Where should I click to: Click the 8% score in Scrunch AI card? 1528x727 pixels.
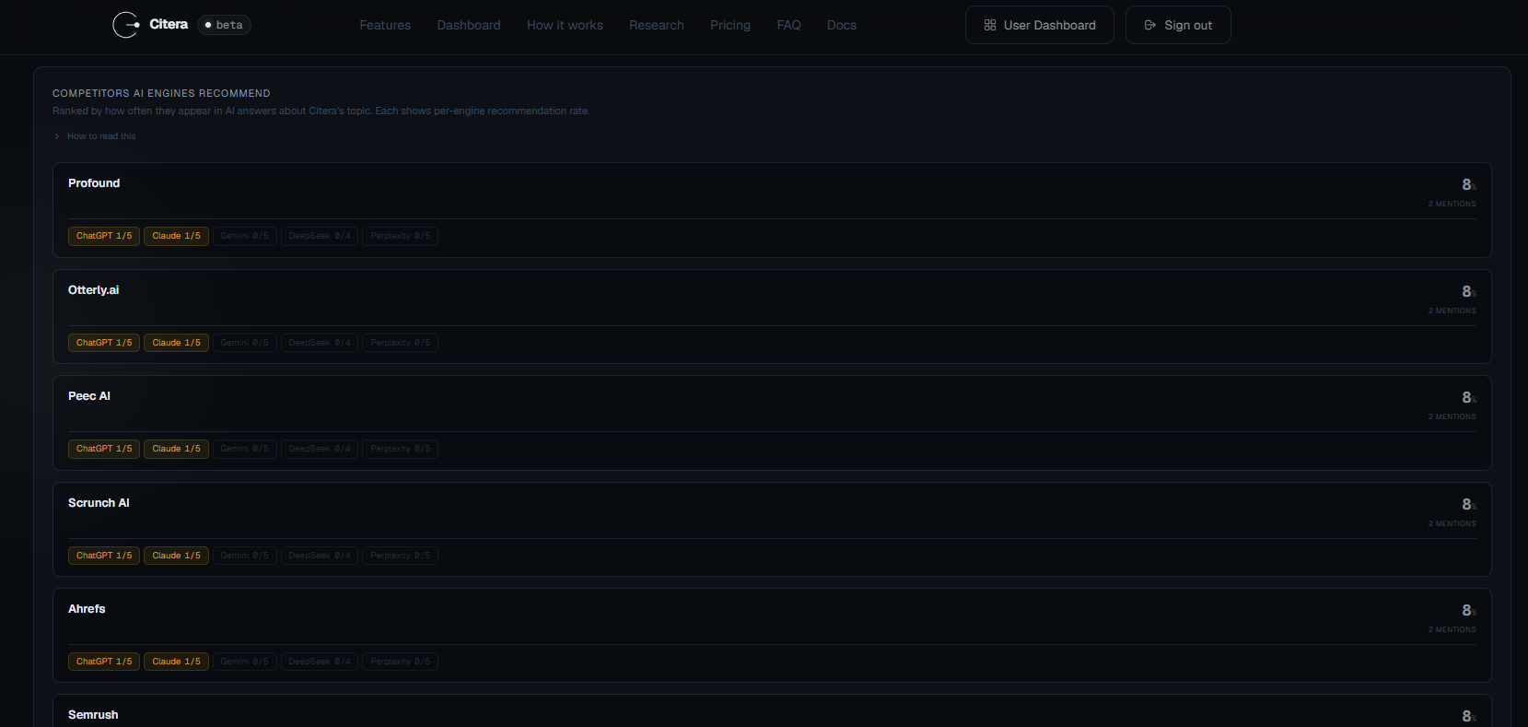(1469, 505)
